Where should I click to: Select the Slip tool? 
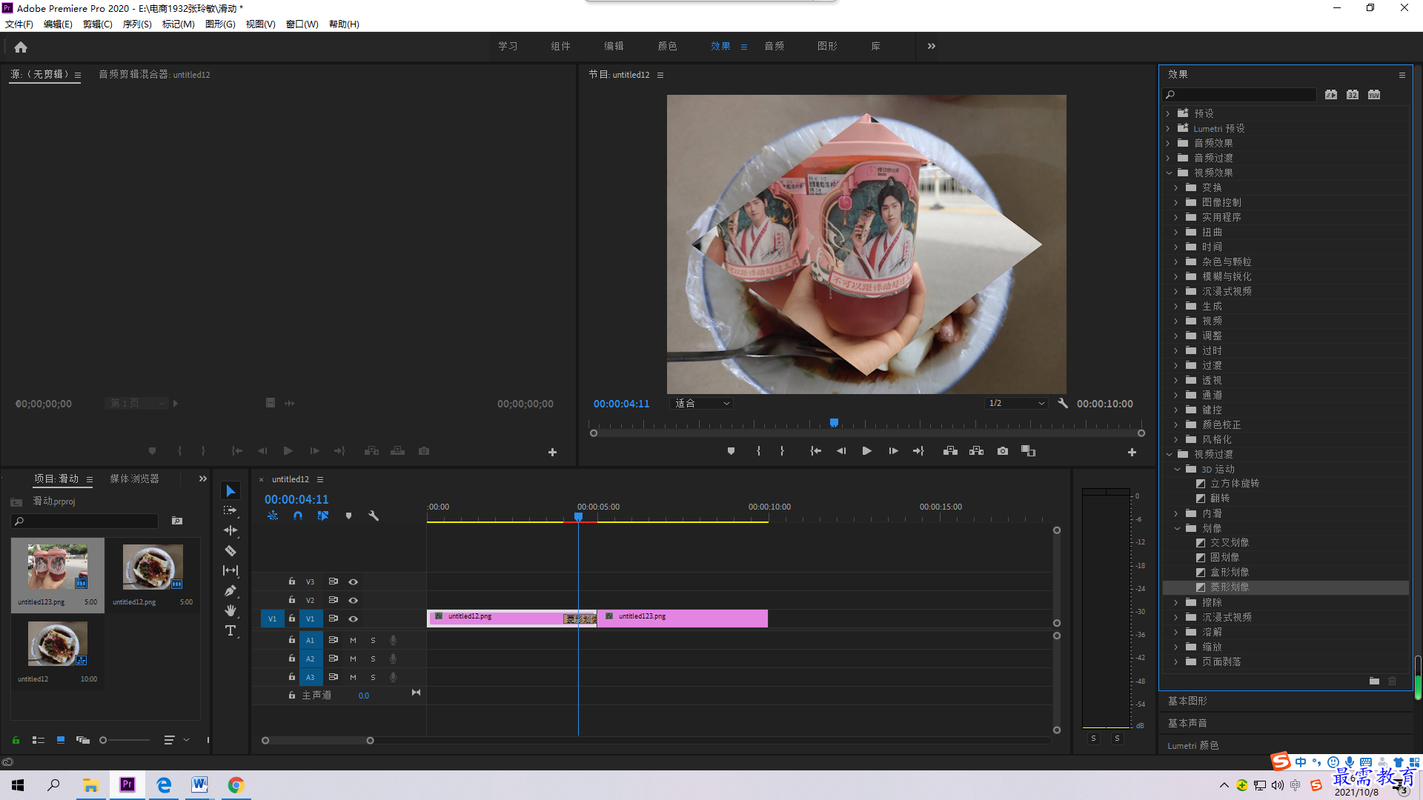point(230,570)
